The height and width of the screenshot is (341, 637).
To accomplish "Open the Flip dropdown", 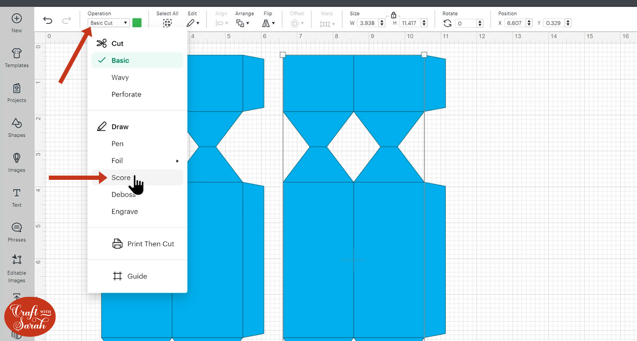I will [x=268, y=23].
